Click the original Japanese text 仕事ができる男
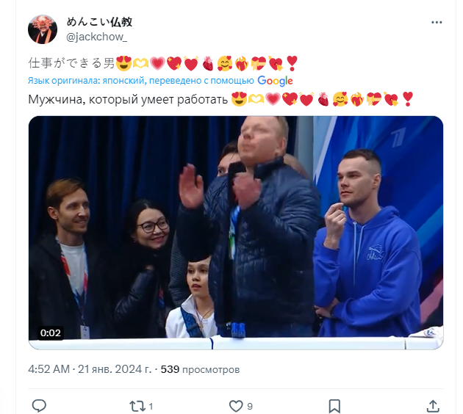The height and width of the screenshot is (414, 463). [71, 63]
